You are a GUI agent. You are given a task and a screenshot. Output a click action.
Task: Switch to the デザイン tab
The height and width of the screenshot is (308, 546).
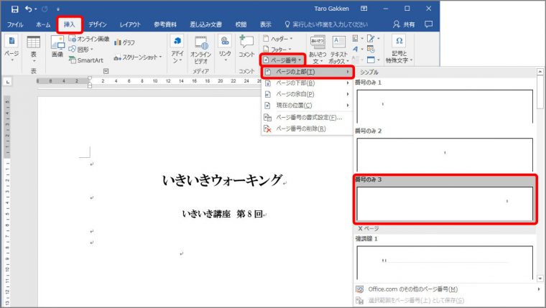pos(97,24)
